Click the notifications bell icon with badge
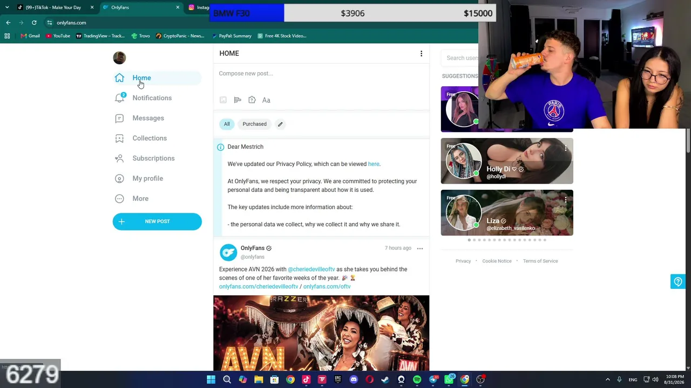691x388 pixels. [x=120, y=98]
